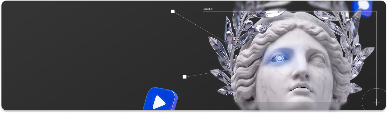391x116 pixels.
Task: Click the top-left corner of the bounding box
Action: click(203, 12)
